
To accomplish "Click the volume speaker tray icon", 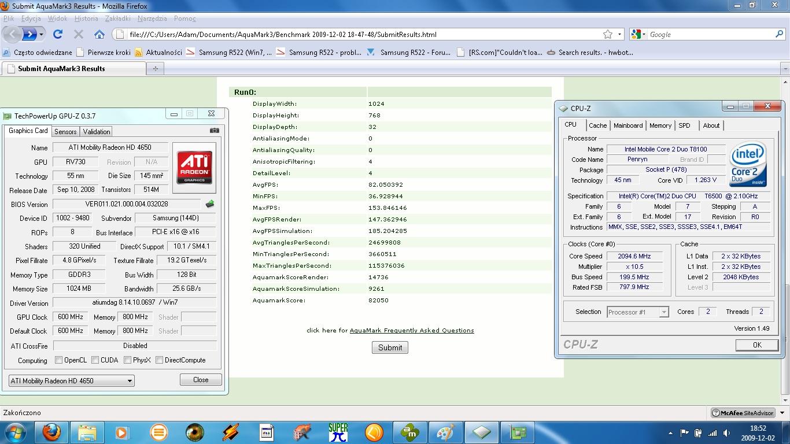I will [x=727, y=432].
